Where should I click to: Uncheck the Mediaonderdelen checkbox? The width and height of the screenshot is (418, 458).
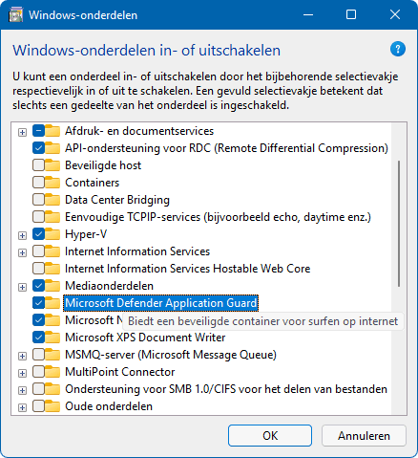pos(38,286)
